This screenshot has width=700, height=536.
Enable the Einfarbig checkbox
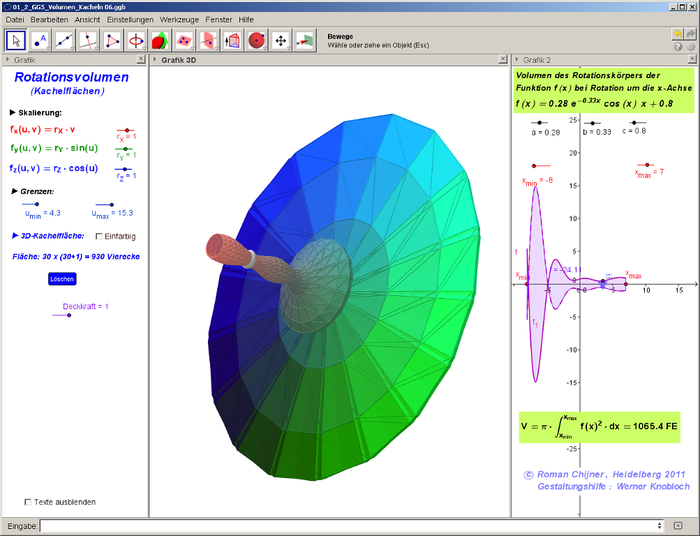pyautogui.click(x=99, y=236)
